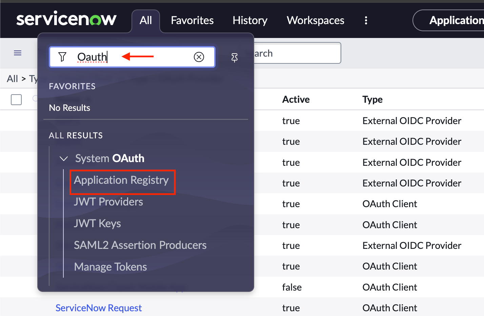Click the filter funnel icon
Image resolution: width=484 pixels, height=316 pixels.
pyautogui.click(x=62, y=57)
